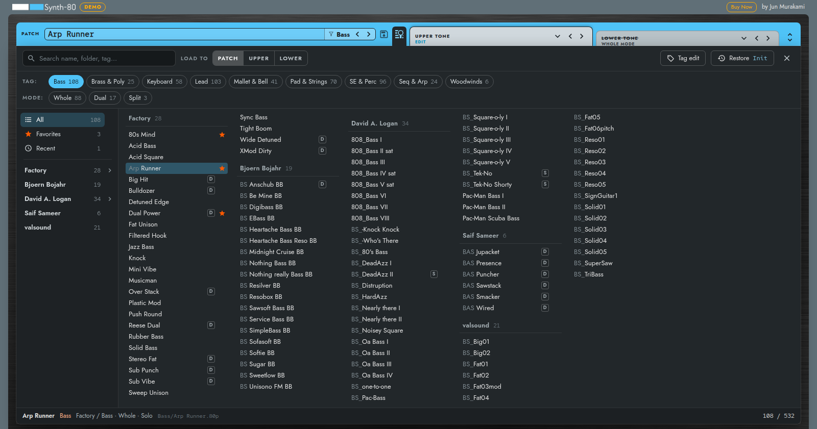Open the Upper Tone dropdown

pos(558,36)
